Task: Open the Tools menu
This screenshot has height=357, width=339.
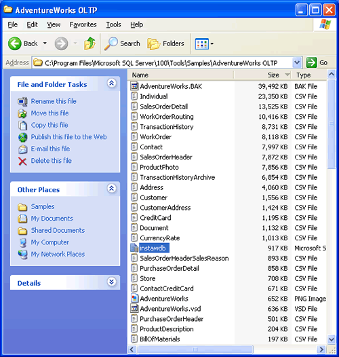Action: tap(113, 24)
